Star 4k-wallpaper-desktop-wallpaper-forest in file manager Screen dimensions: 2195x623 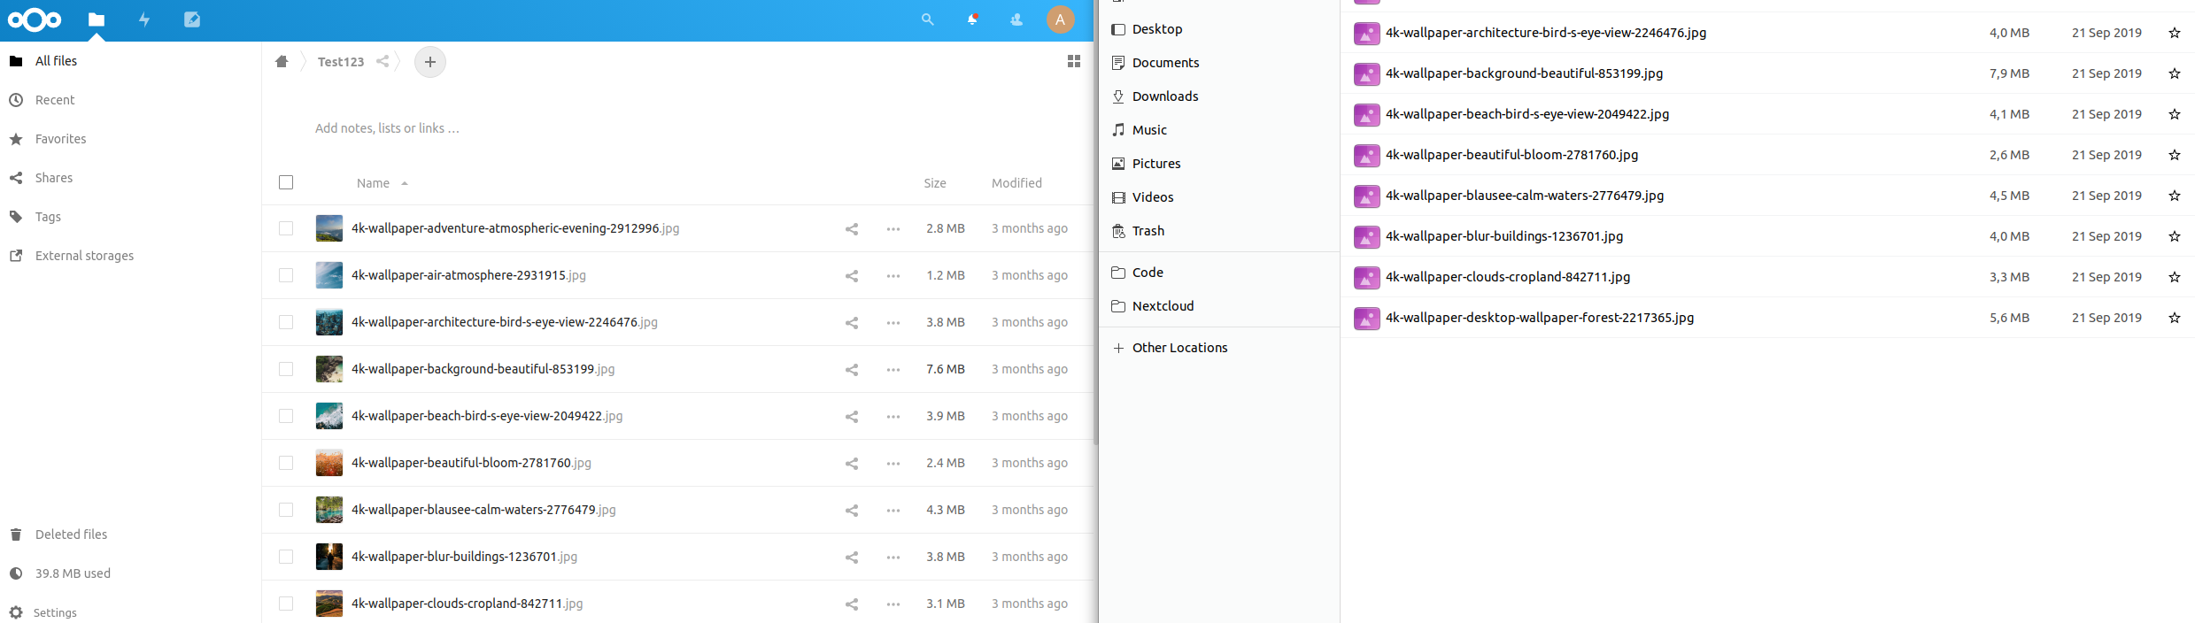point(2174,318)
